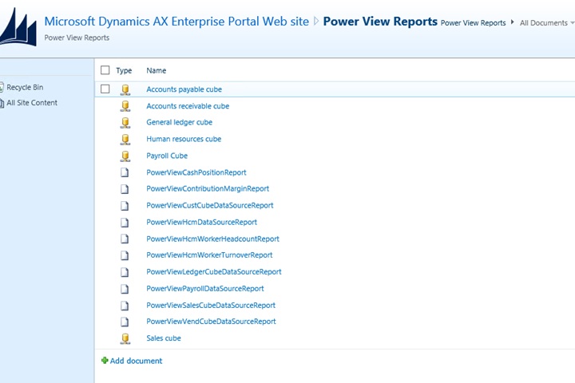Open PowerViewVendCubeDataSourceReport item
575x383 pixels.
tap(211, 322)
